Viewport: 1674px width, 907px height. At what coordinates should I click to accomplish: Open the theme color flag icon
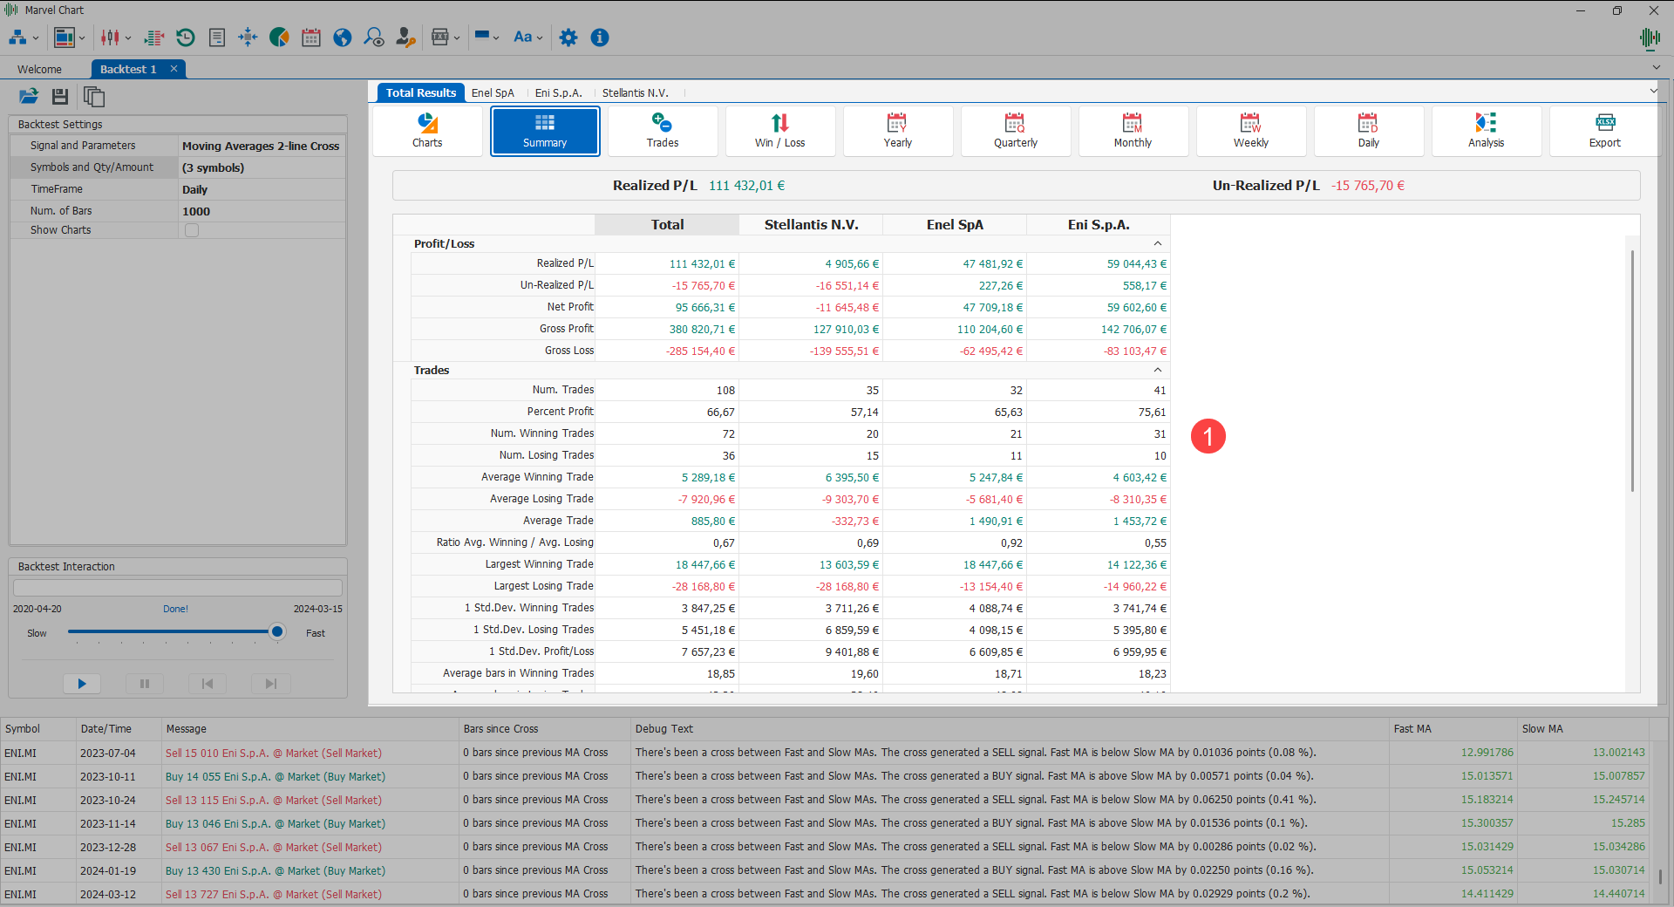(x=482, y=36)
